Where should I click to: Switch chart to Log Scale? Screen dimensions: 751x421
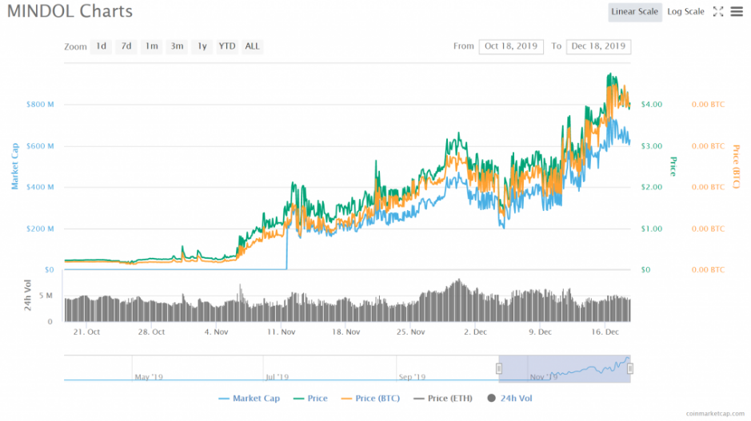pos(685,12)
